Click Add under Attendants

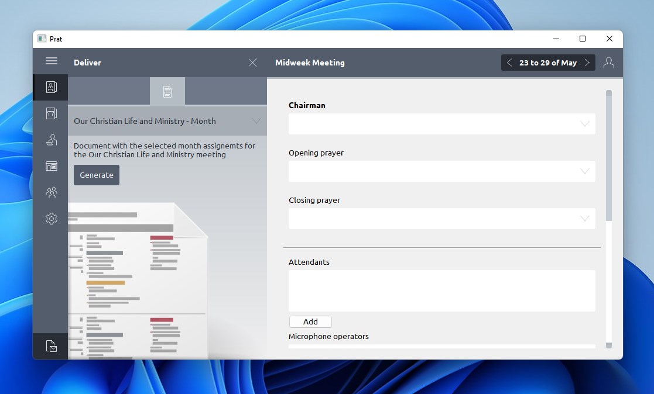click(310, 322)
